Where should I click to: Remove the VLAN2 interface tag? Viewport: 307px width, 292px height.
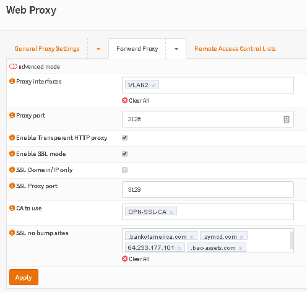point(153,85)
